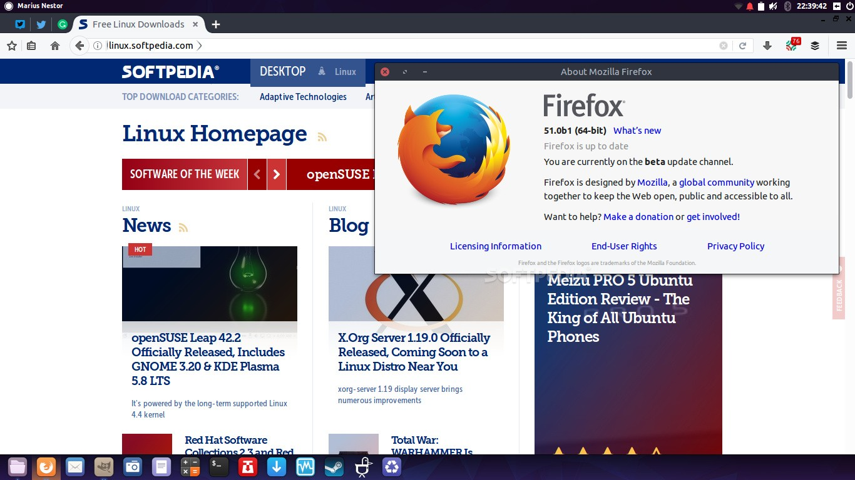Close the Free Linux Downloads tab

(x=195, y=24)
